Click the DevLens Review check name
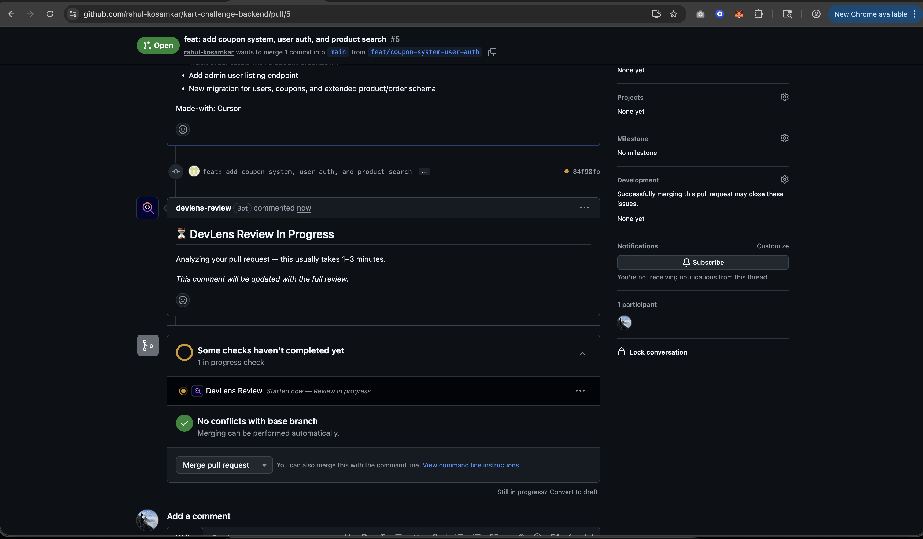The height and width of the screenshot is (539, 923). [234, 391]
